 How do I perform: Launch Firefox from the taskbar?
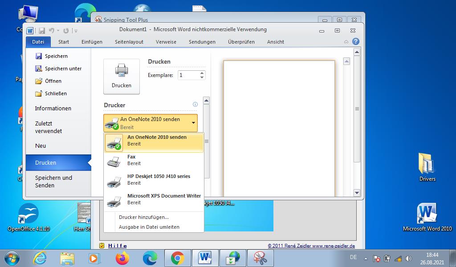coord(122,258)
